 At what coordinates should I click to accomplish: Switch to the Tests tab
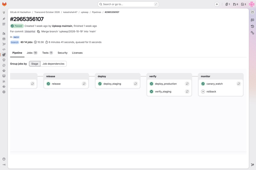point(48,53)
